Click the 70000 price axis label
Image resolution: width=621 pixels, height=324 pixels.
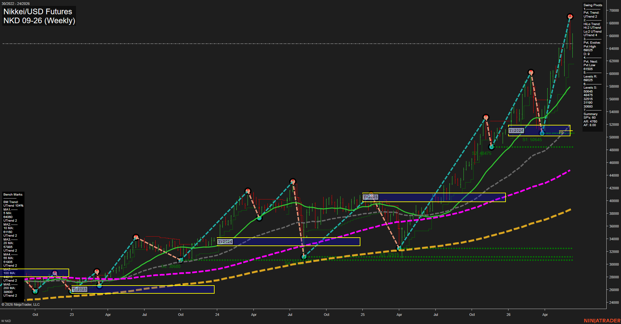[614, 10]
